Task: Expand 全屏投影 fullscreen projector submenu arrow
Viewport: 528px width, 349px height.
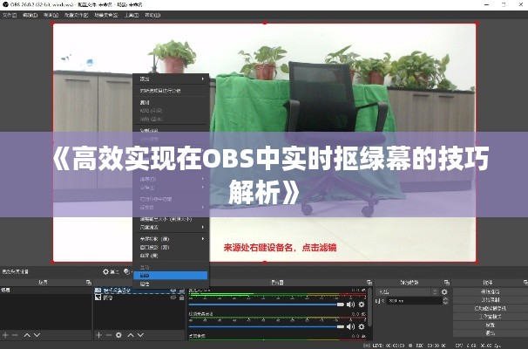Action: [203, 239]
